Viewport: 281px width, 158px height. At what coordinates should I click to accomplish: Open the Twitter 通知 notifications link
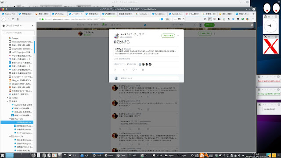[x=104, y=25]
